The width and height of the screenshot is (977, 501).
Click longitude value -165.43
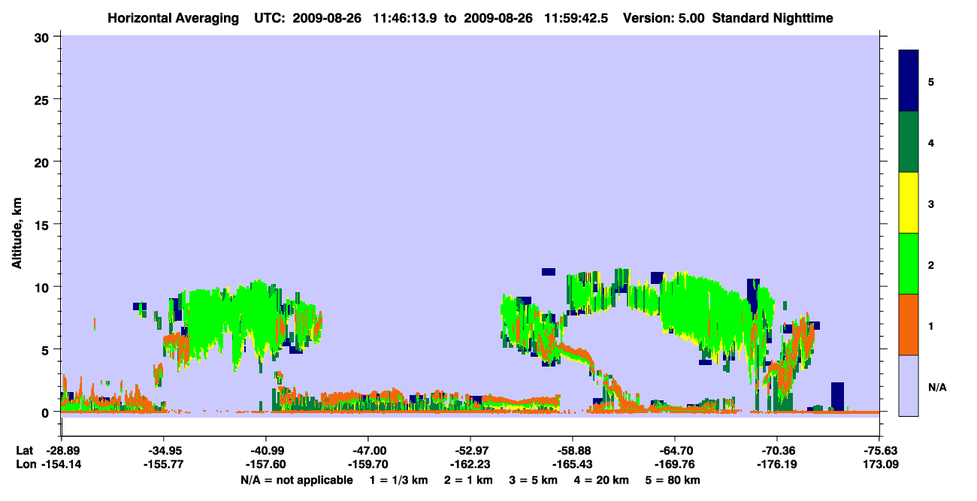click(x=573, y=464)
